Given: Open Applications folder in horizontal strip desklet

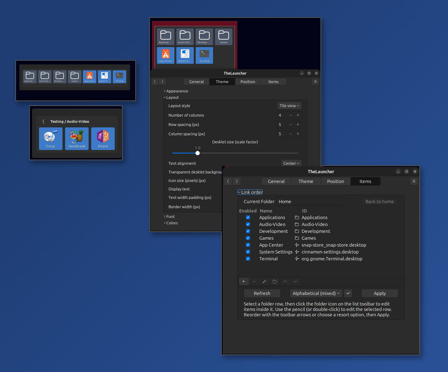Looking at the screenshot, I should (x=30, y=77).
